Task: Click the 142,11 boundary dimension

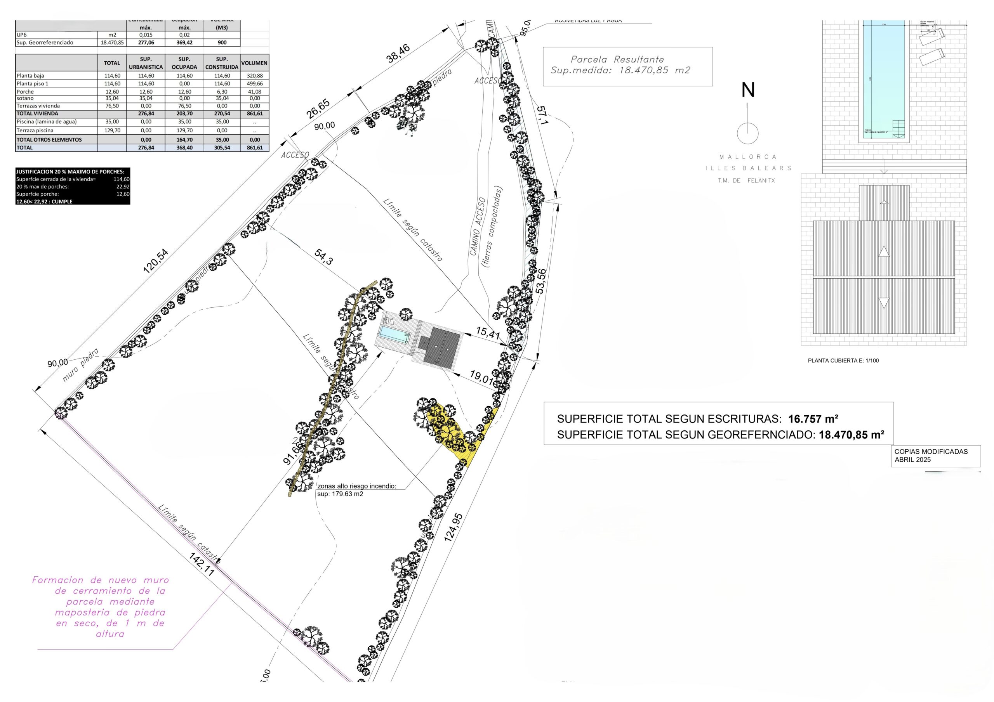Action: pos(201,564)
